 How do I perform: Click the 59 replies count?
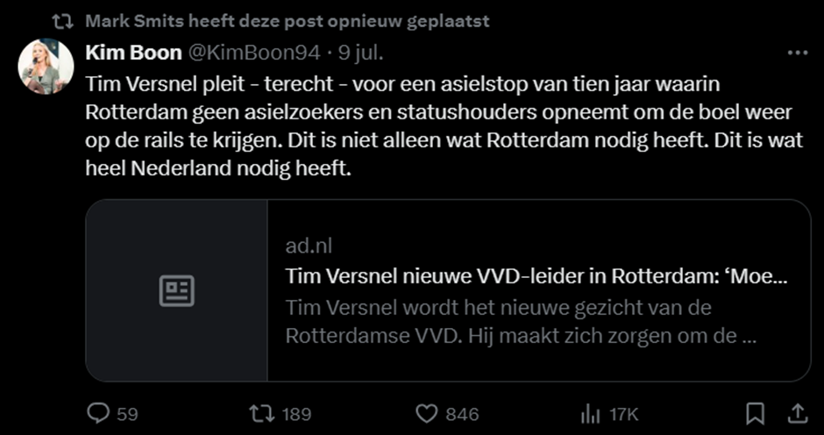pos(127,414)
